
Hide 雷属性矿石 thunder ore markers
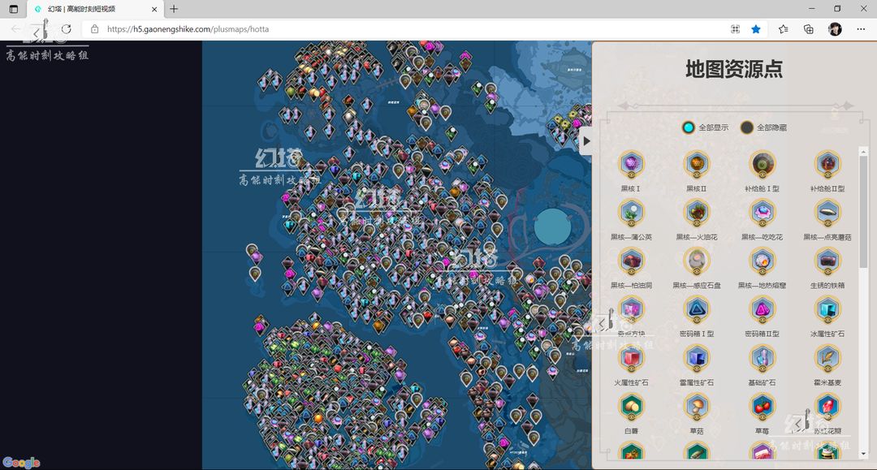click(x=697, y=358)
